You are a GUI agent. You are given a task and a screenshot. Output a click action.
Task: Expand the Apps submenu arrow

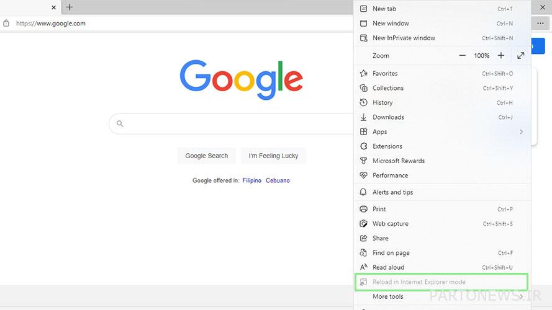521,131
